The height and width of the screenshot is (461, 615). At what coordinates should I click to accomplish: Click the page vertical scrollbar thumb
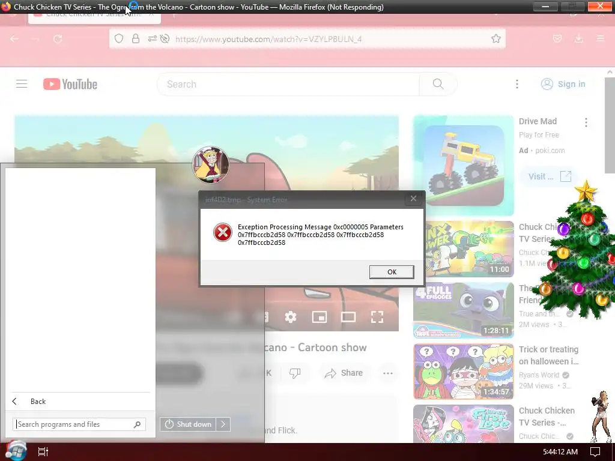(610, 125)
